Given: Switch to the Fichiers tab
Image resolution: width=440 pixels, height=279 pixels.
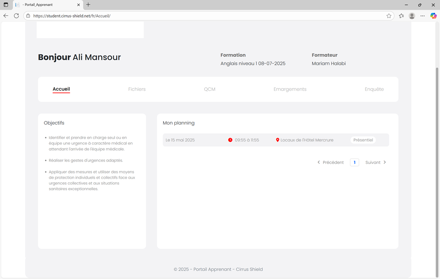Looking at the screenshot, I should pyautogui.click(x=137, y=89).
